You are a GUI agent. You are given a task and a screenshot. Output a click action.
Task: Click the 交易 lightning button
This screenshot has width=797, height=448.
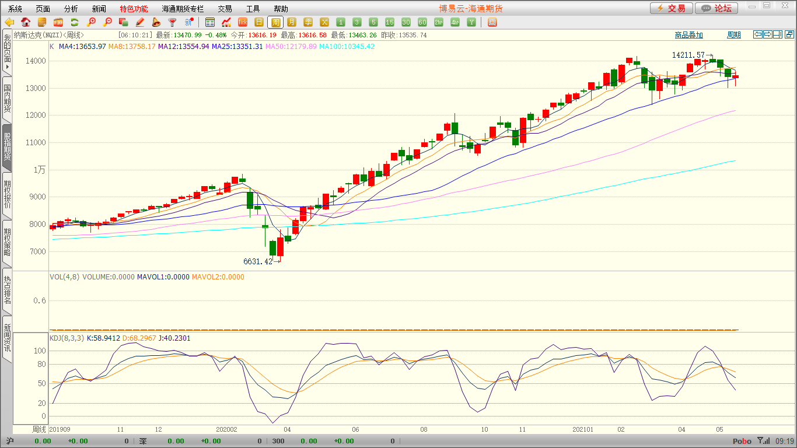672,8
